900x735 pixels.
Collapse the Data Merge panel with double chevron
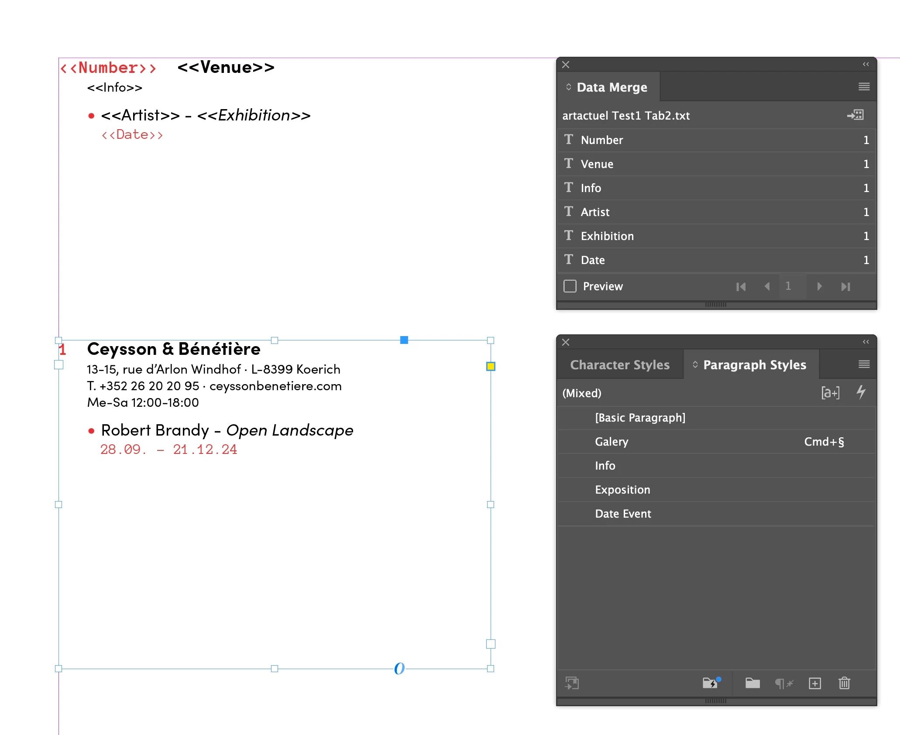point(866,65)
